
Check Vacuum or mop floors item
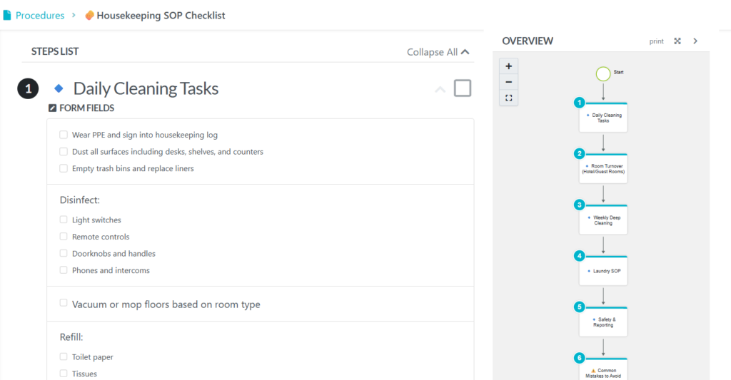[x=64, y=303]
